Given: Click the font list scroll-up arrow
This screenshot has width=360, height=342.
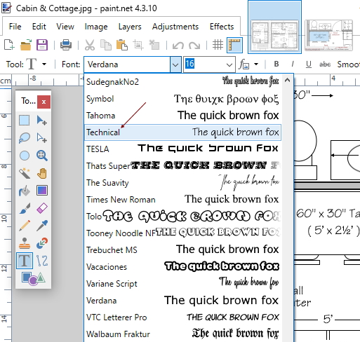Looking at the screenshot, I should pyautogui.click(x=288, y=81).
